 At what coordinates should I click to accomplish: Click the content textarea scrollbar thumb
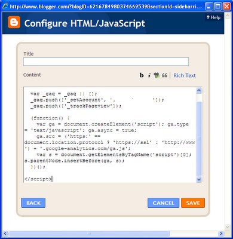point(199,139)
